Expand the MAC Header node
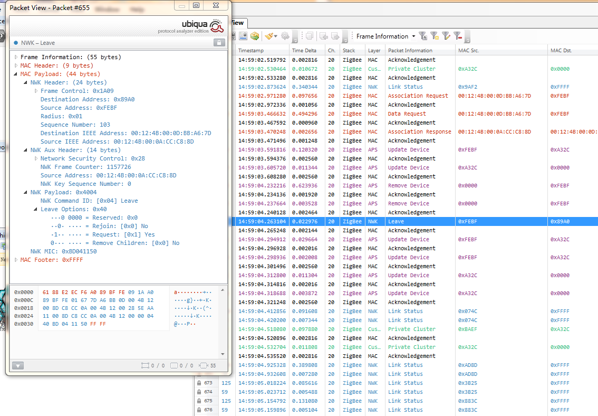This screenshot has height=416, width=598. tap(16, 65)
